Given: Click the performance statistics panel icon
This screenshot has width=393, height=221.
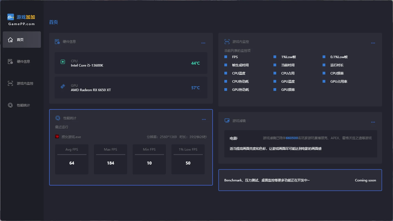Looking at the screenshot, I should pos(58,118).
